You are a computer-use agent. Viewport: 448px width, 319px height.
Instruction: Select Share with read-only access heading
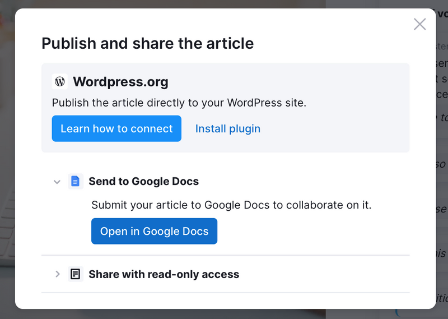pos(164,274)
